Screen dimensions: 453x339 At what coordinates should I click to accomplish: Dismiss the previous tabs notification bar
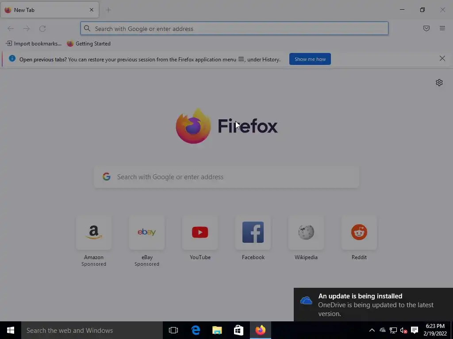(442, 59)
